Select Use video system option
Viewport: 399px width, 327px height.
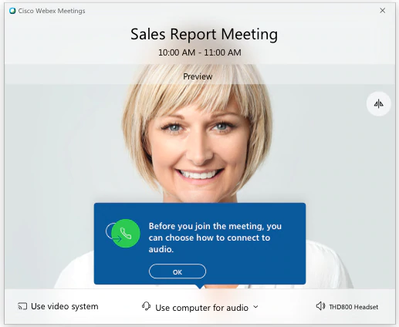pos(58,306)
